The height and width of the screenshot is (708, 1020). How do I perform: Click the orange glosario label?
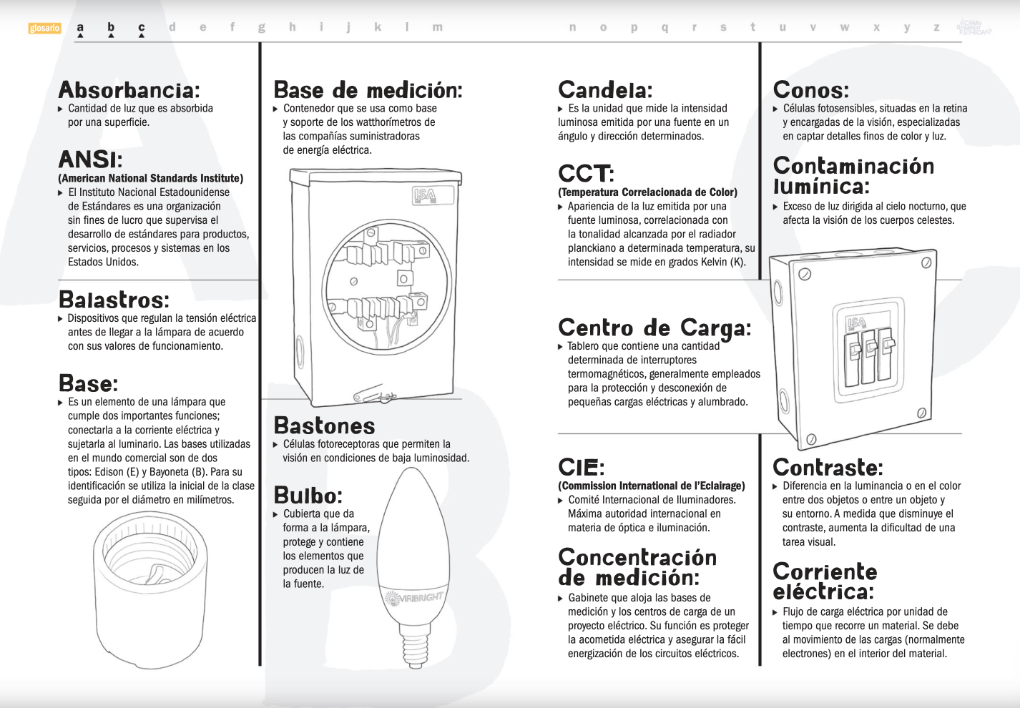pos(44,29)
